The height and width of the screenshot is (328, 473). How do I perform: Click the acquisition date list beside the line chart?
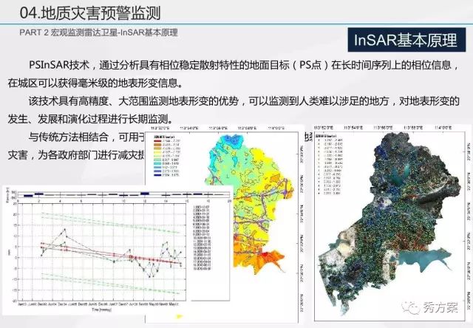coord(202,238)
